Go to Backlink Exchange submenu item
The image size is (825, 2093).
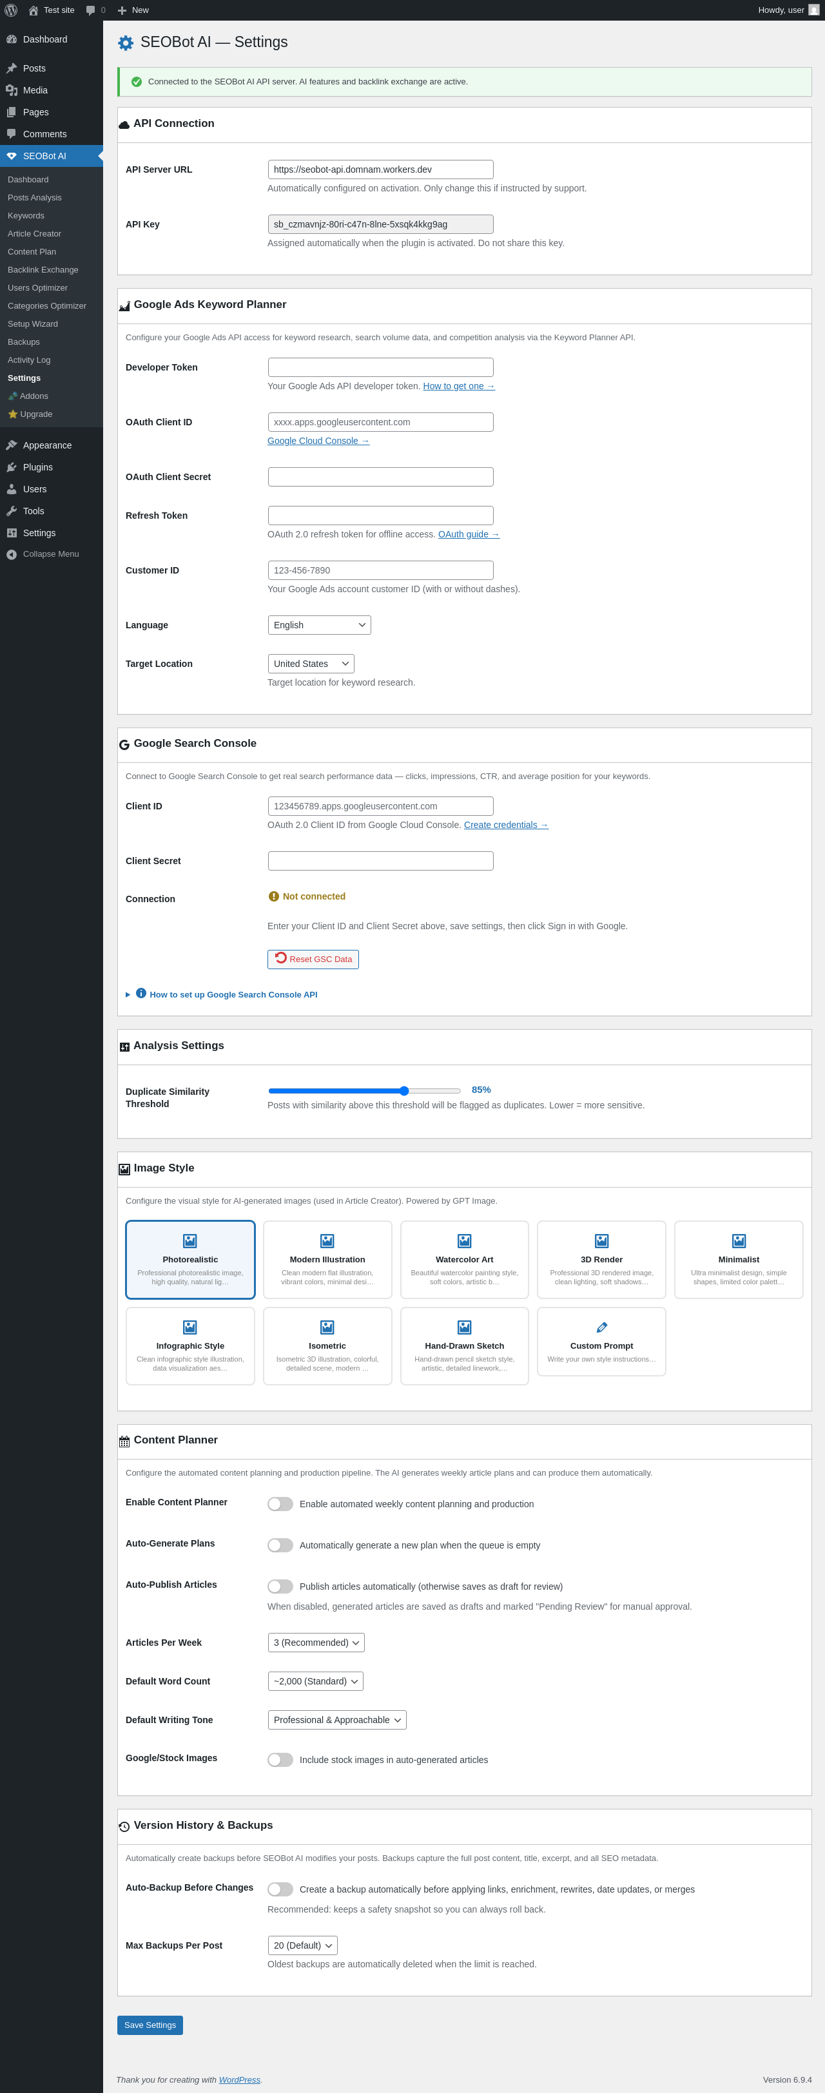[43, 270]
